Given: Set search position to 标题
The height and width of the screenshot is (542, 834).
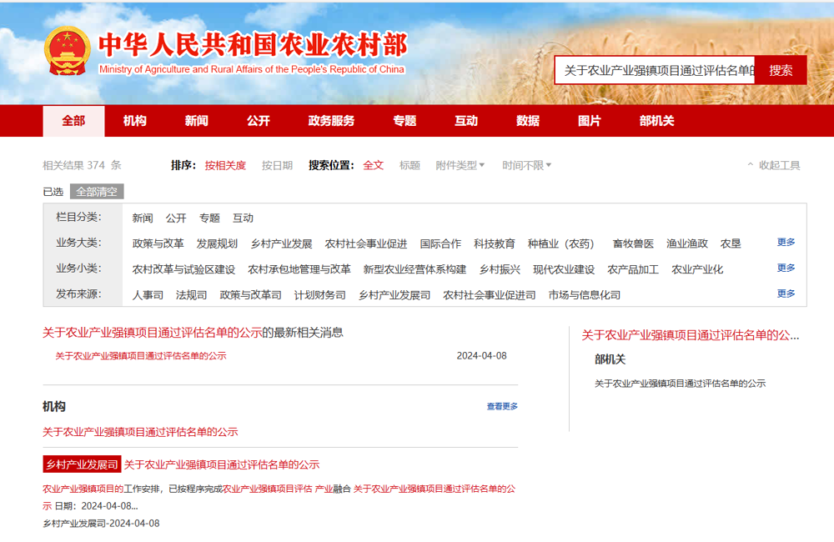Looking at the screenshot, I should tap(409, 165).
